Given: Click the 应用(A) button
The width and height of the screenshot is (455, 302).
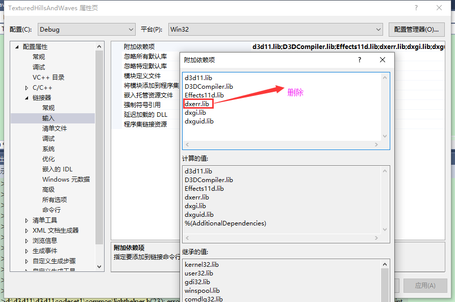Looking at the screenshot, I should click(x=425, y=286).
